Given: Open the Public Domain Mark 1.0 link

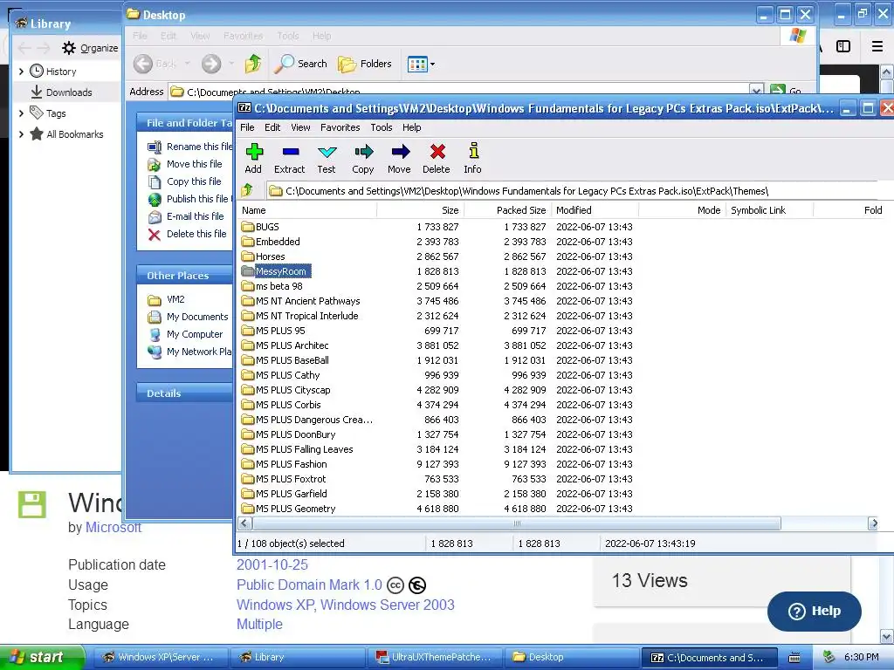Looking at the screenshot, I should point(309,585).
